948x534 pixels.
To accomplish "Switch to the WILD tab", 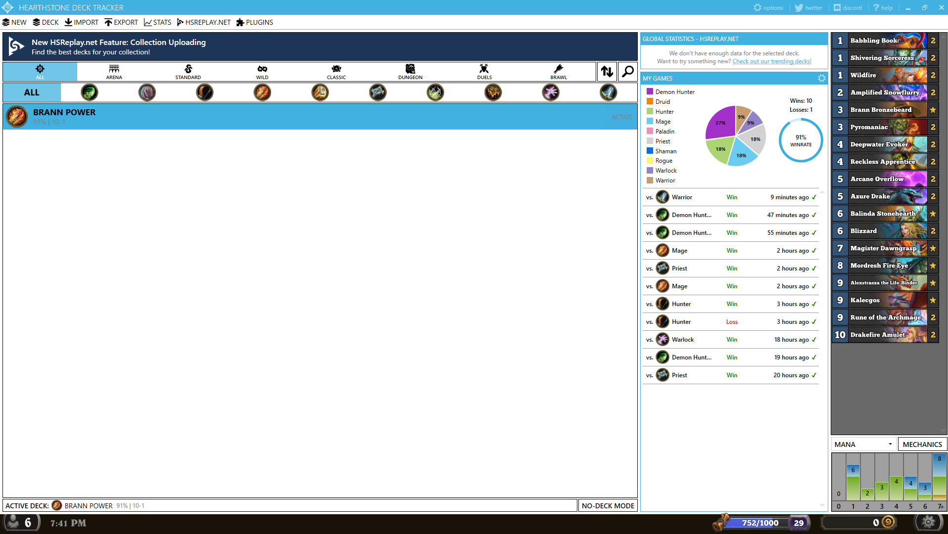I will tap(262, 72).
